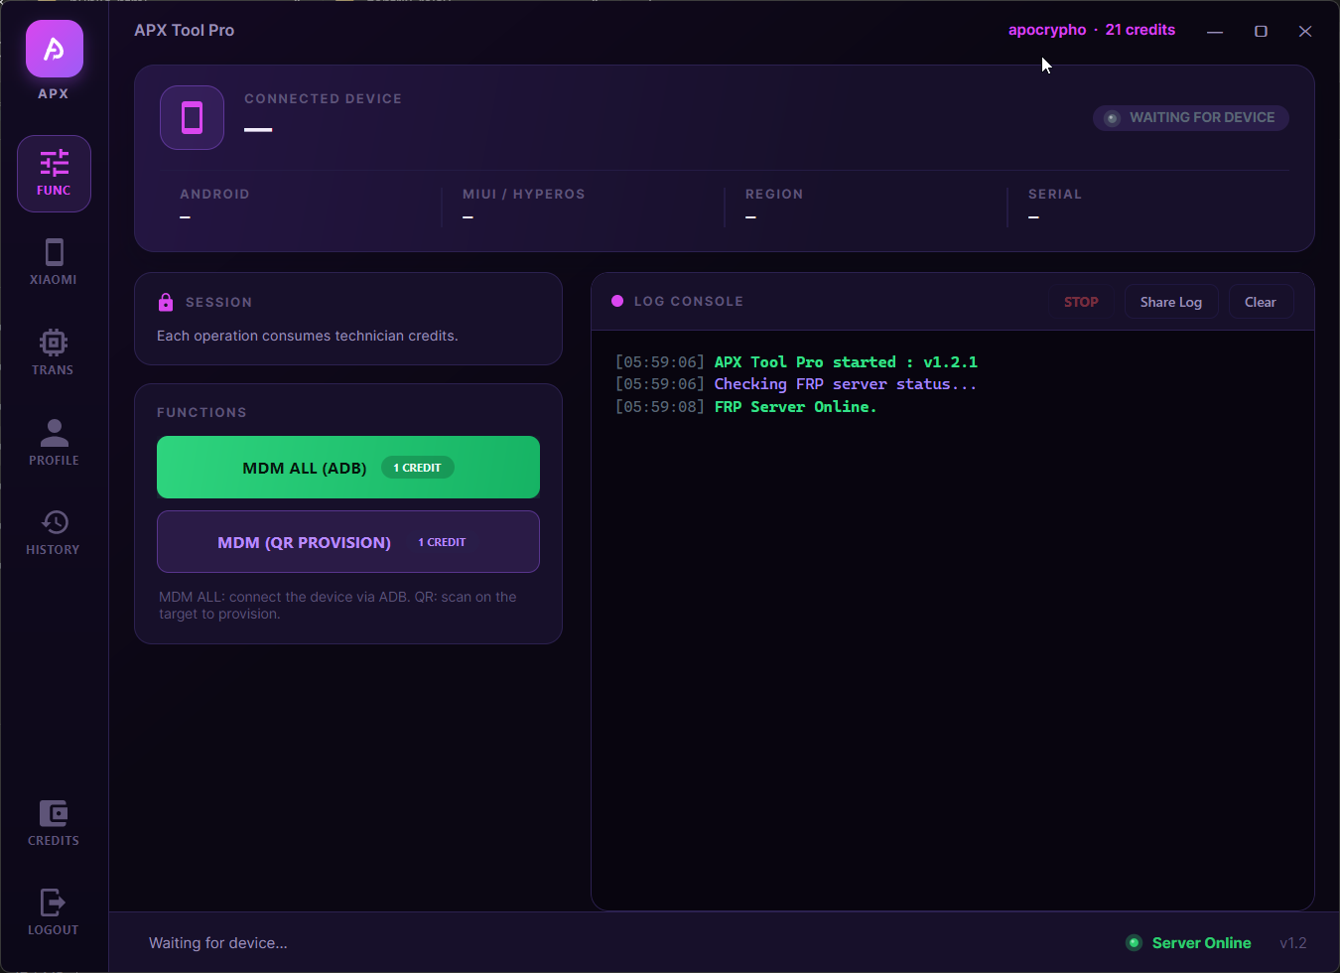Click the 21 credits label

[x=1140, y=30]
